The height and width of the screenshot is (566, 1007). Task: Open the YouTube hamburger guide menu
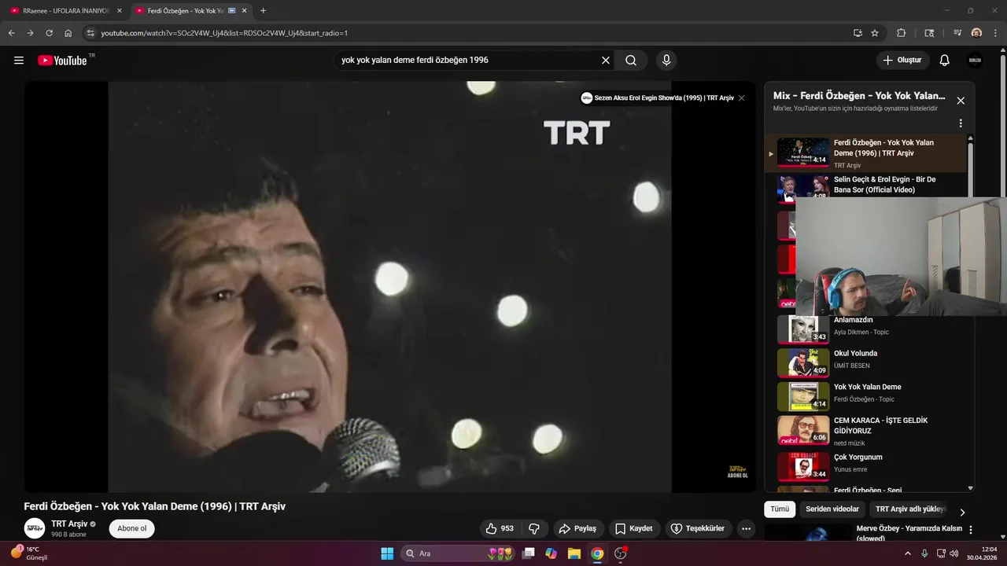[19, 61]
